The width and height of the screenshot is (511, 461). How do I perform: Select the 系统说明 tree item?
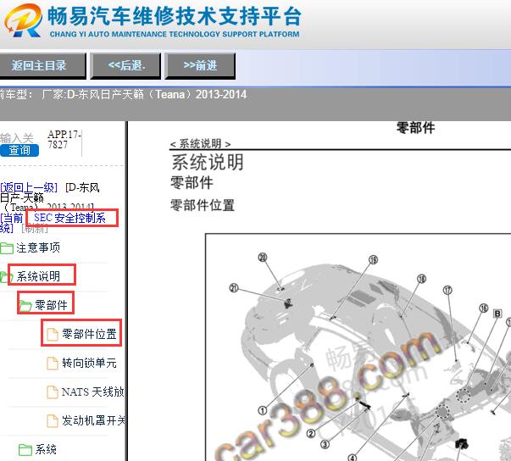click(38, 276)
